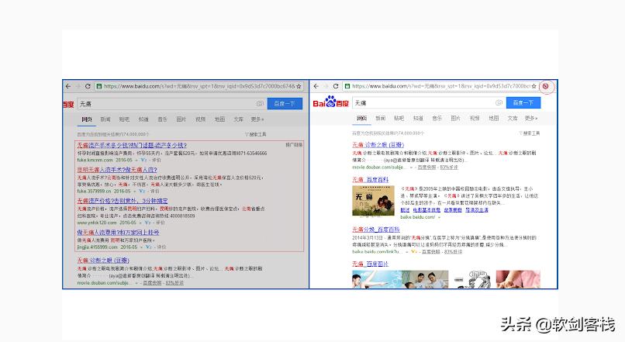This screenshot has height=342, width=625.
Task: Click the 电影基本信息 sublink
Action: pyautogui.click(x=426, y=210)
